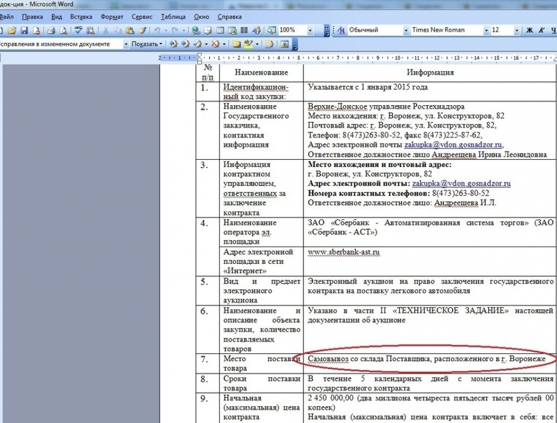557x423 pixels.
Task: Click the Open file folder icon
Action: [x=13, y=30]
